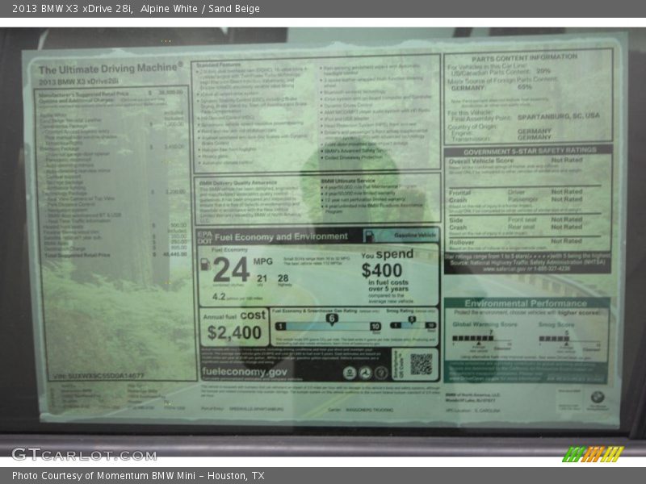This screenshot has height=484, width=646.
Task: Click the Parts Content Information heading
Action: coord(524,57)
